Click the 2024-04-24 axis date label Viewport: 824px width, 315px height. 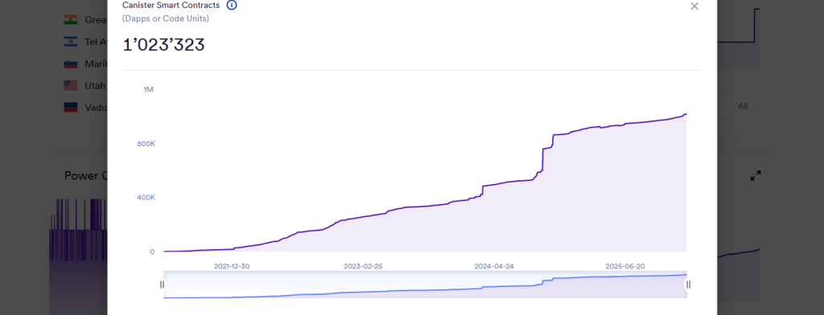(493, 266)
